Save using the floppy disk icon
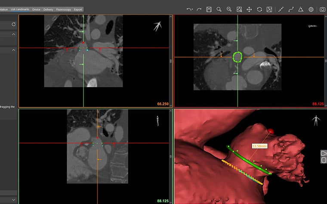This screenshot has width=327, height=204. (x=209, y=9)
